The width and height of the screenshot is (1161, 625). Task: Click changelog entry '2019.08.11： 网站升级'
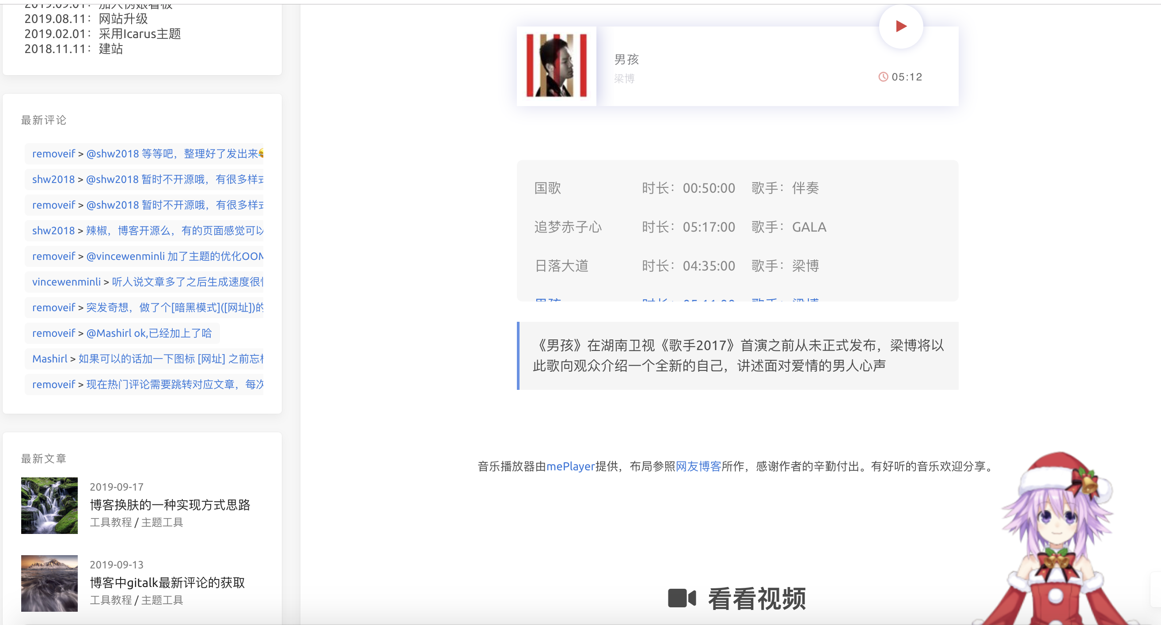(86, 19)
